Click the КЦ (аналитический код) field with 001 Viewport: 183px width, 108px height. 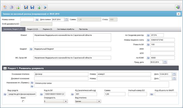pos(86,94)
